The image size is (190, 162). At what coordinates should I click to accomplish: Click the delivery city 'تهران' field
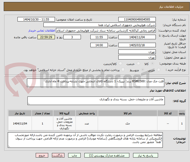coord(137,57)
